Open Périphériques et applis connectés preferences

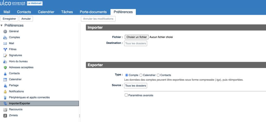[x=29, y=97]
